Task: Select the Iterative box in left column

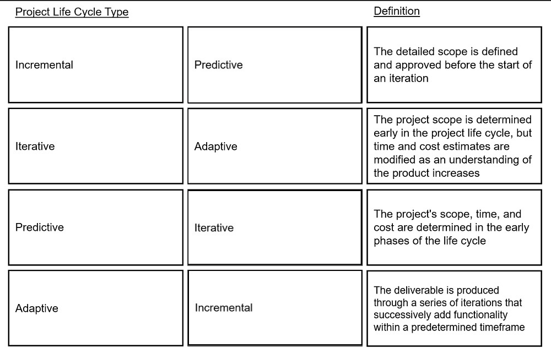Action: [95, 146]
